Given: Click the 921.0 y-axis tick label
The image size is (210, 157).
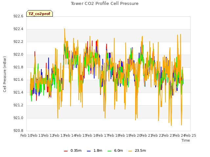Looking at the screenshot, I should [x=18, y=118].
